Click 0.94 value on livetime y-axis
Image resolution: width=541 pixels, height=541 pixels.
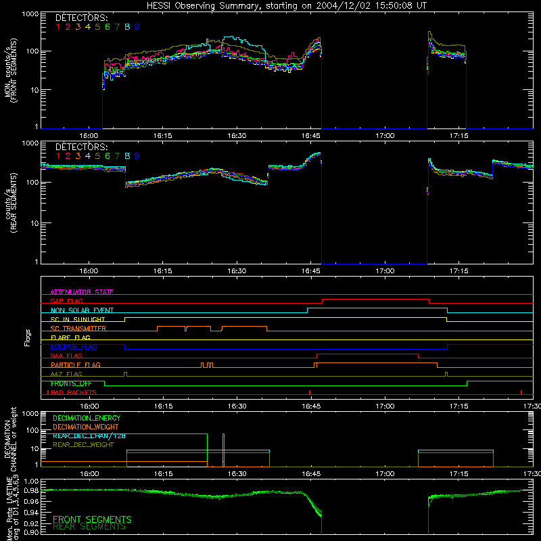[31, 512]
